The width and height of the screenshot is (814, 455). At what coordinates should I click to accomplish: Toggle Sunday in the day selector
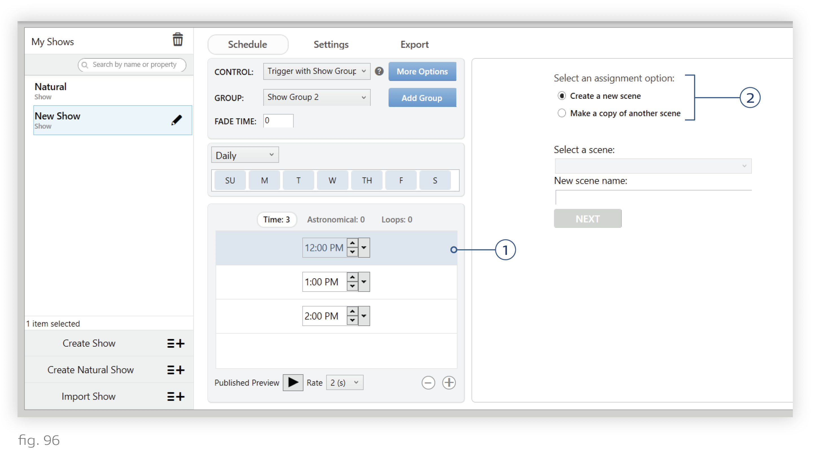tap(230, 180)
